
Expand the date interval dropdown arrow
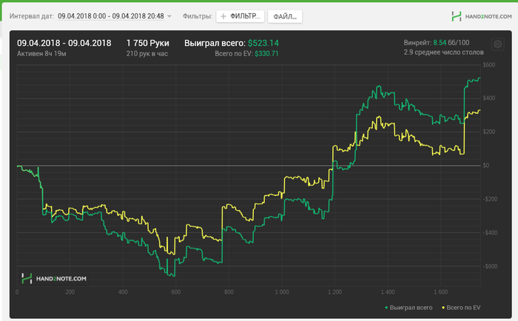(169, 16)
